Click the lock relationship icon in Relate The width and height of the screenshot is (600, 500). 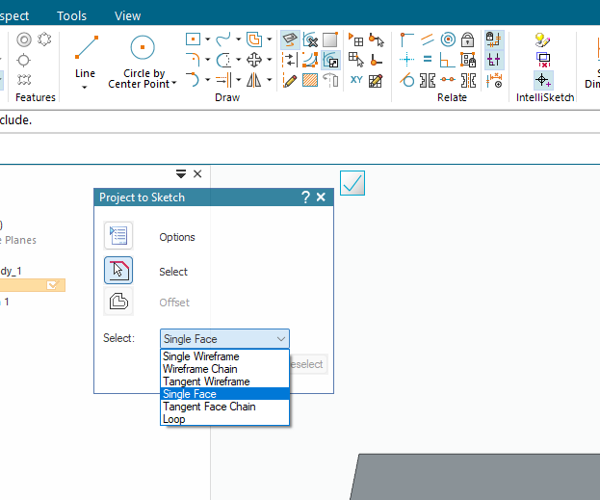coord(468,39)
